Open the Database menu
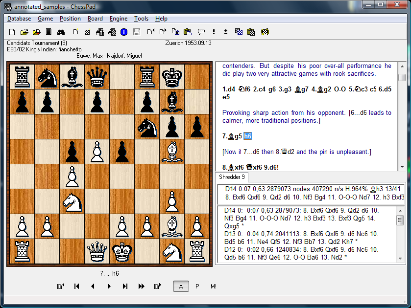The height and width of the screenshot is (308, 411). (19, 19)
